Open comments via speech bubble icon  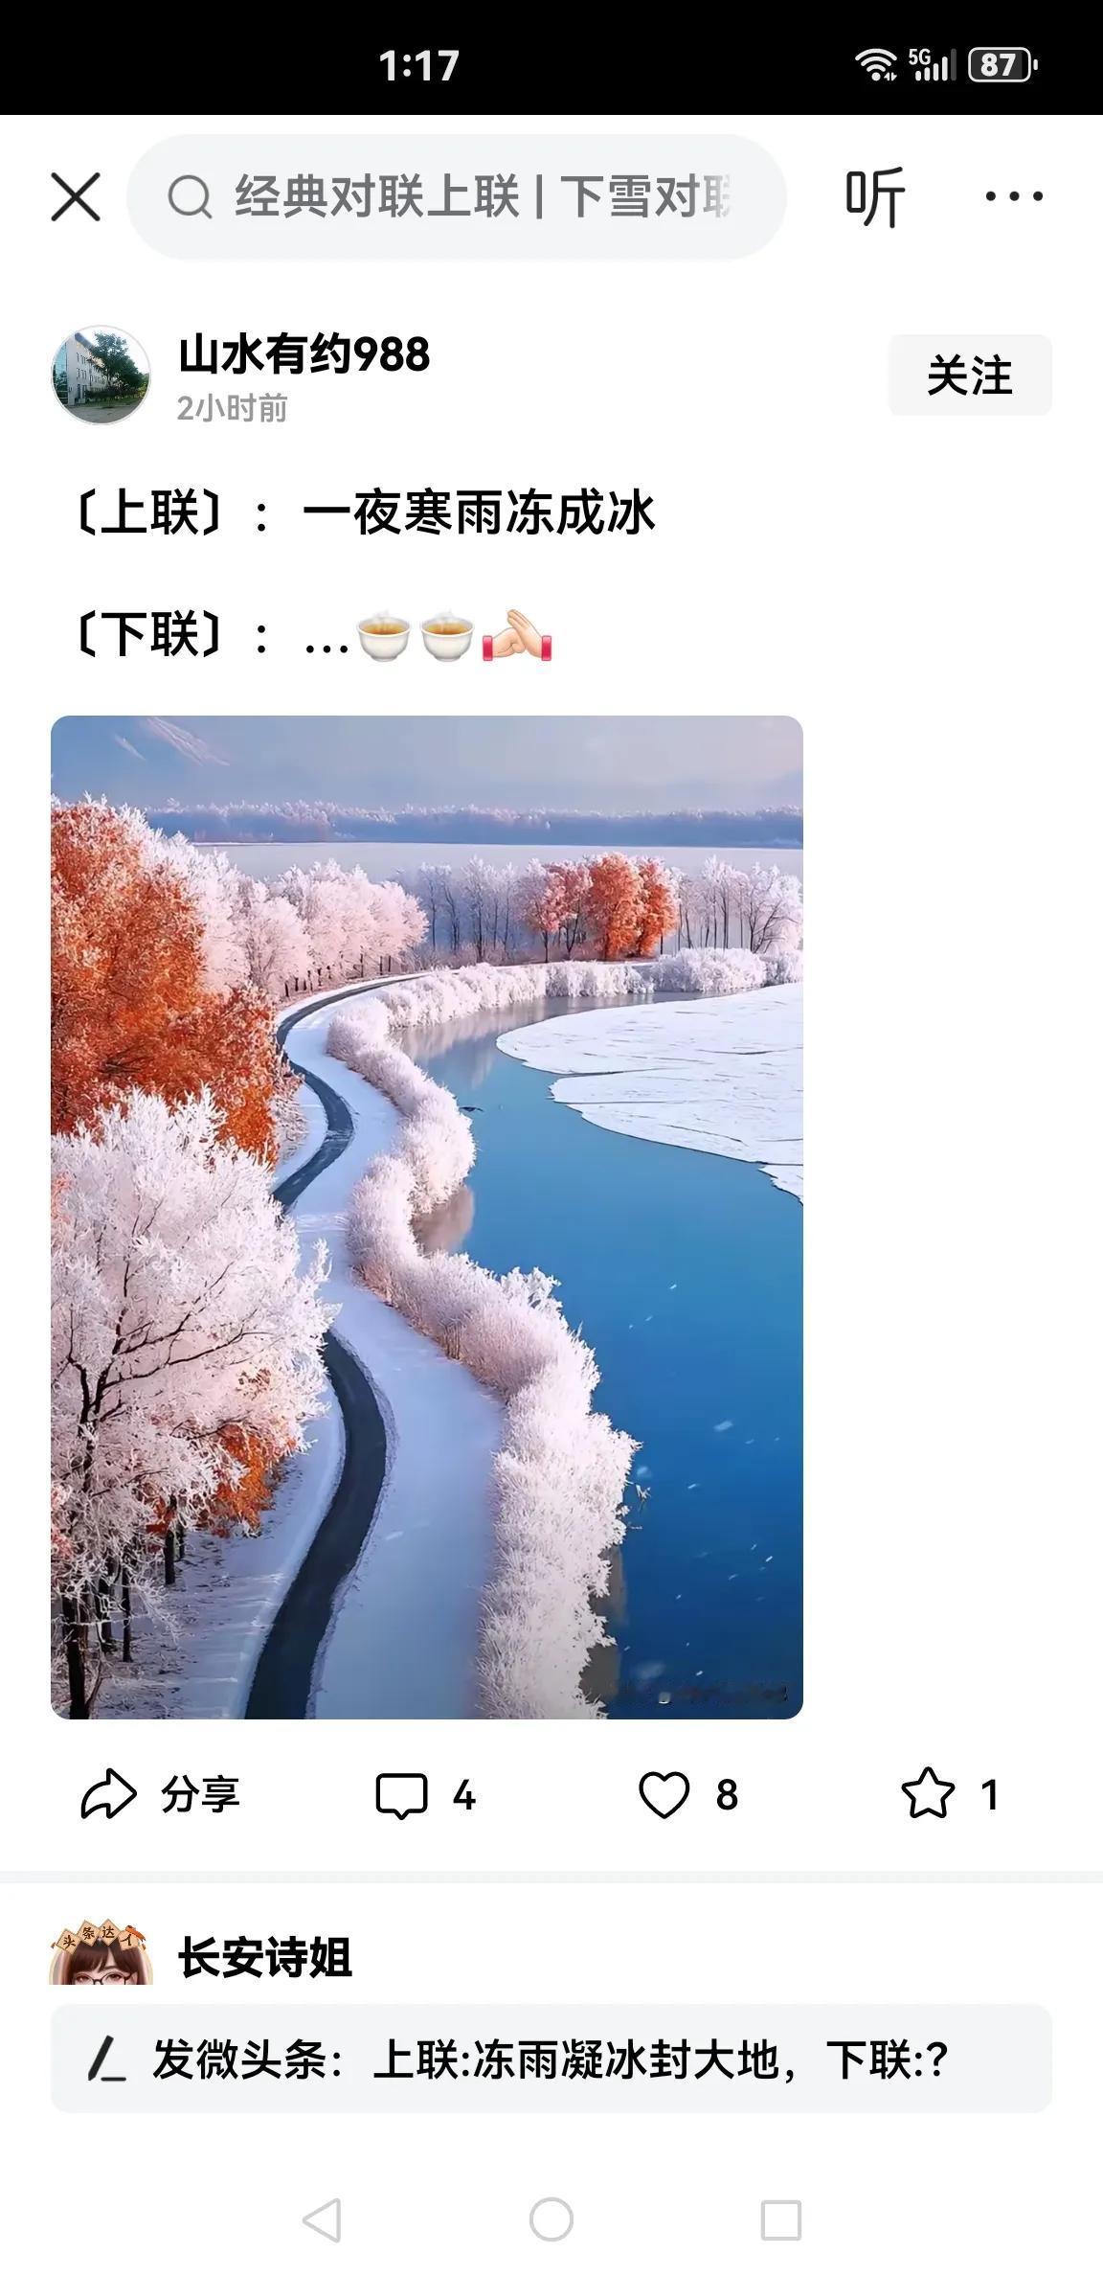(x=401, y=1795)
